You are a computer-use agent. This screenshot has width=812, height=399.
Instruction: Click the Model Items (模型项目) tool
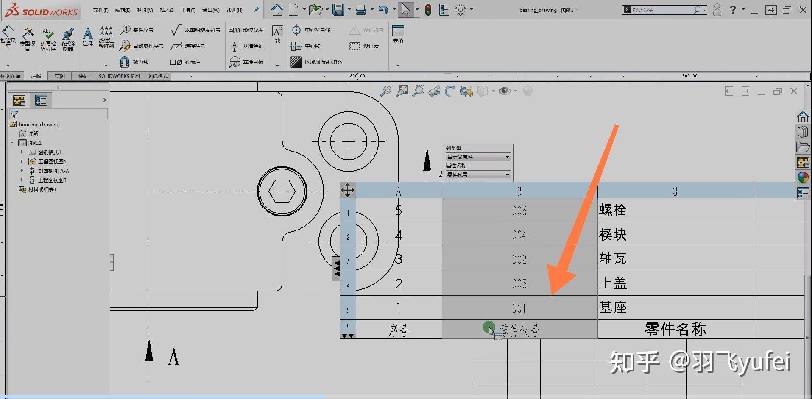28,39
